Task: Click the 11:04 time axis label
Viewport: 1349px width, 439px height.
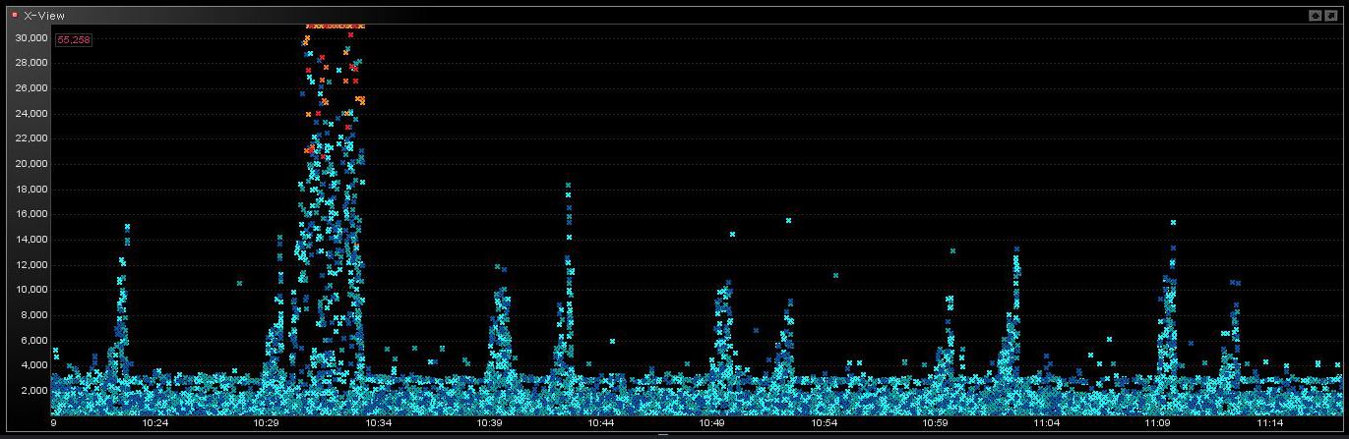Action: click(1047, 423)
